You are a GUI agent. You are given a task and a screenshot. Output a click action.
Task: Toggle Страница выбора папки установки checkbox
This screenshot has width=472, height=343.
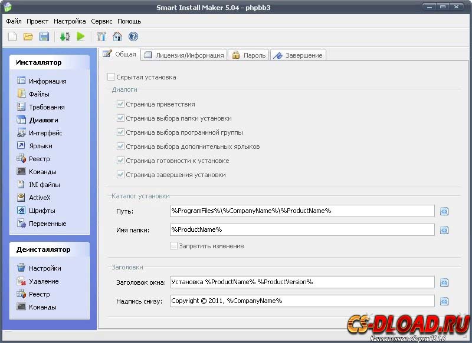[x=120, y=118]
